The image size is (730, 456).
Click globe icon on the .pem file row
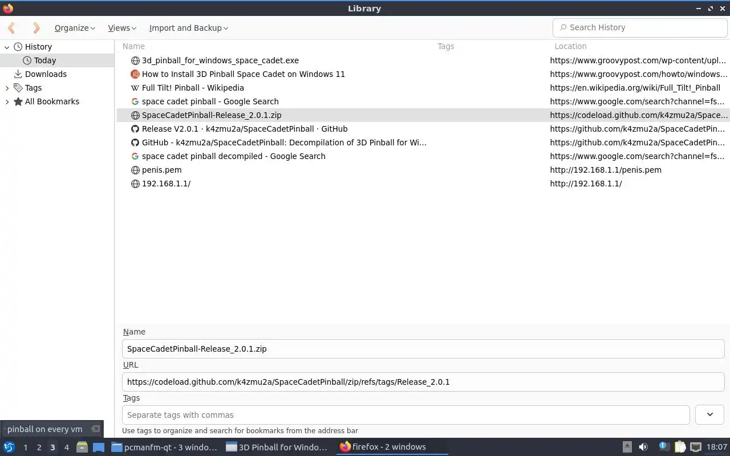pyautogui.click(x=135, y=170)
